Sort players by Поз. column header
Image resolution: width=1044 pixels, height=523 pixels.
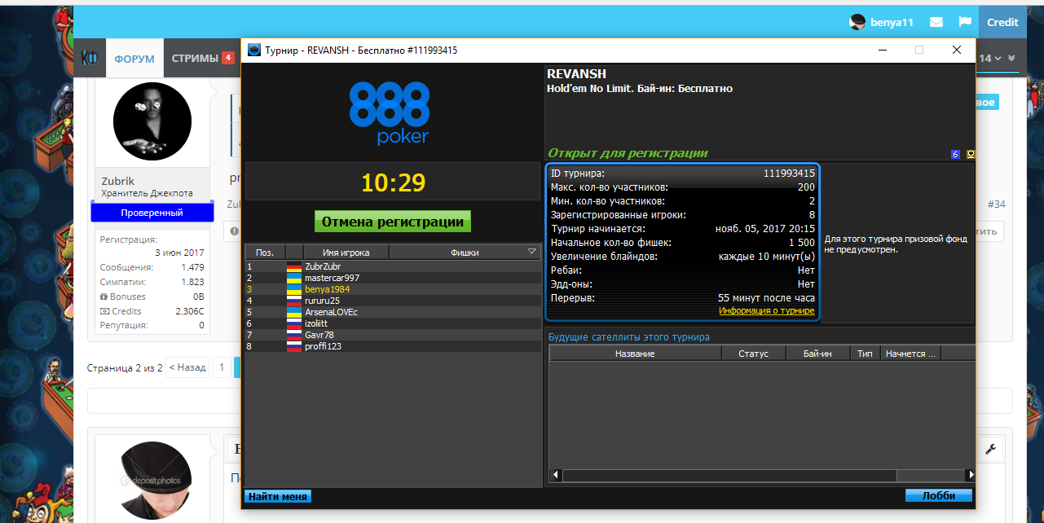point(265,252)
